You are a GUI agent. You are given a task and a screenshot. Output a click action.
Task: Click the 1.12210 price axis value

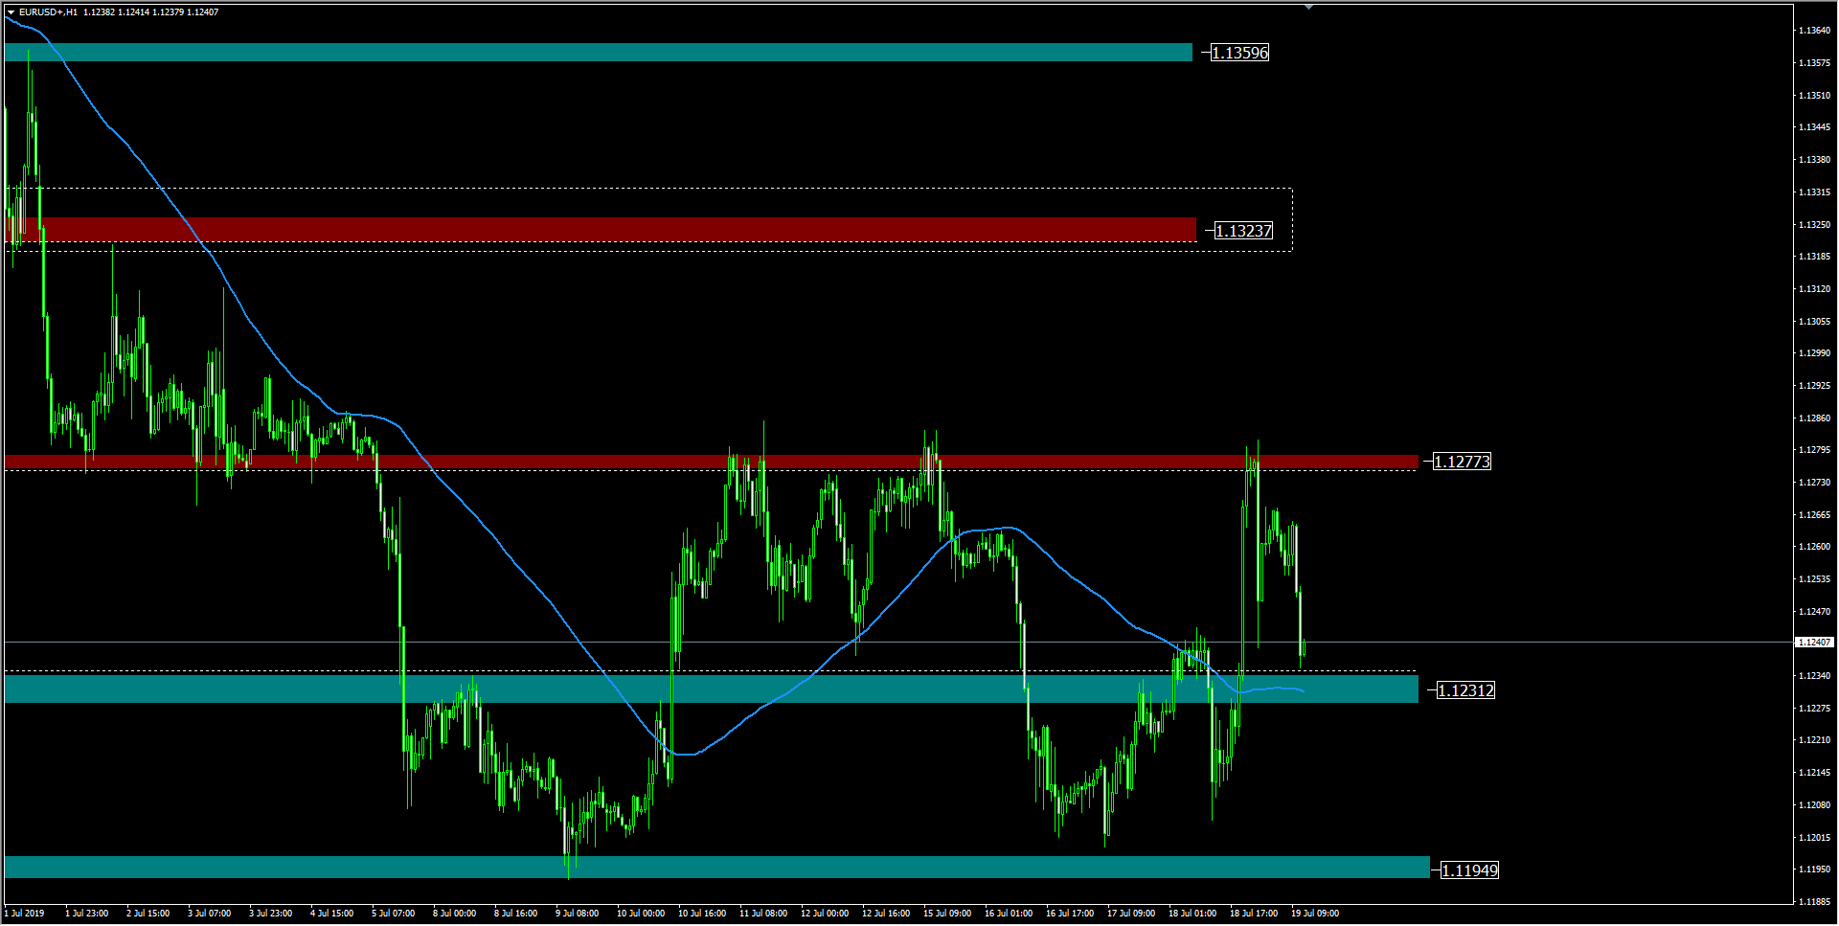click(1814, 740)
